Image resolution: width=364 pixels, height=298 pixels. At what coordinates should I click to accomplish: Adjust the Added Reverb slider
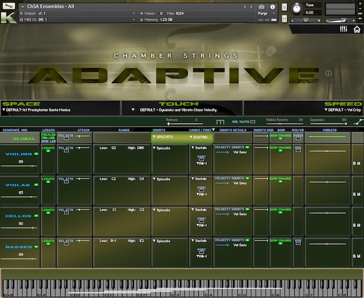(285, 124)
